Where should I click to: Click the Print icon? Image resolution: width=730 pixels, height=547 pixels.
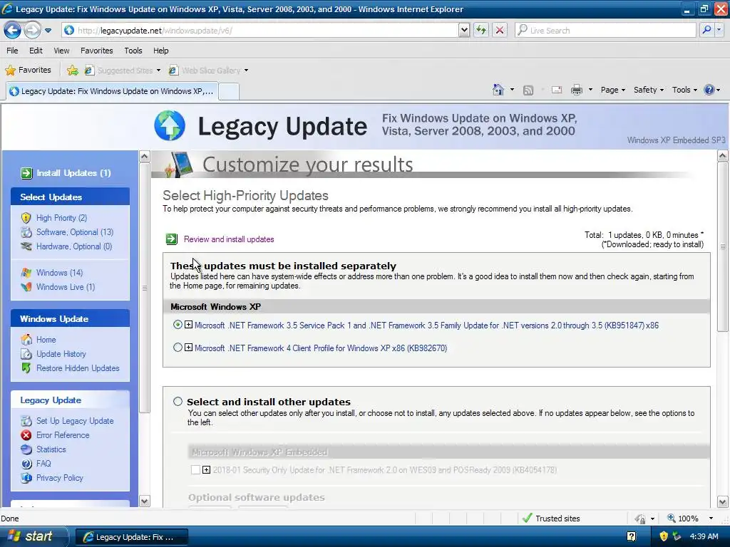(x=577, y=90)
